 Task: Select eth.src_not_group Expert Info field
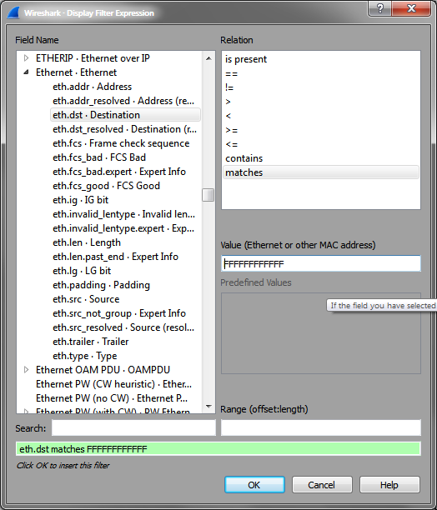(119, 313)
